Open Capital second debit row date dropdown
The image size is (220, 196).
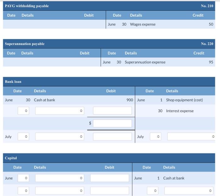tap(24, 191)
